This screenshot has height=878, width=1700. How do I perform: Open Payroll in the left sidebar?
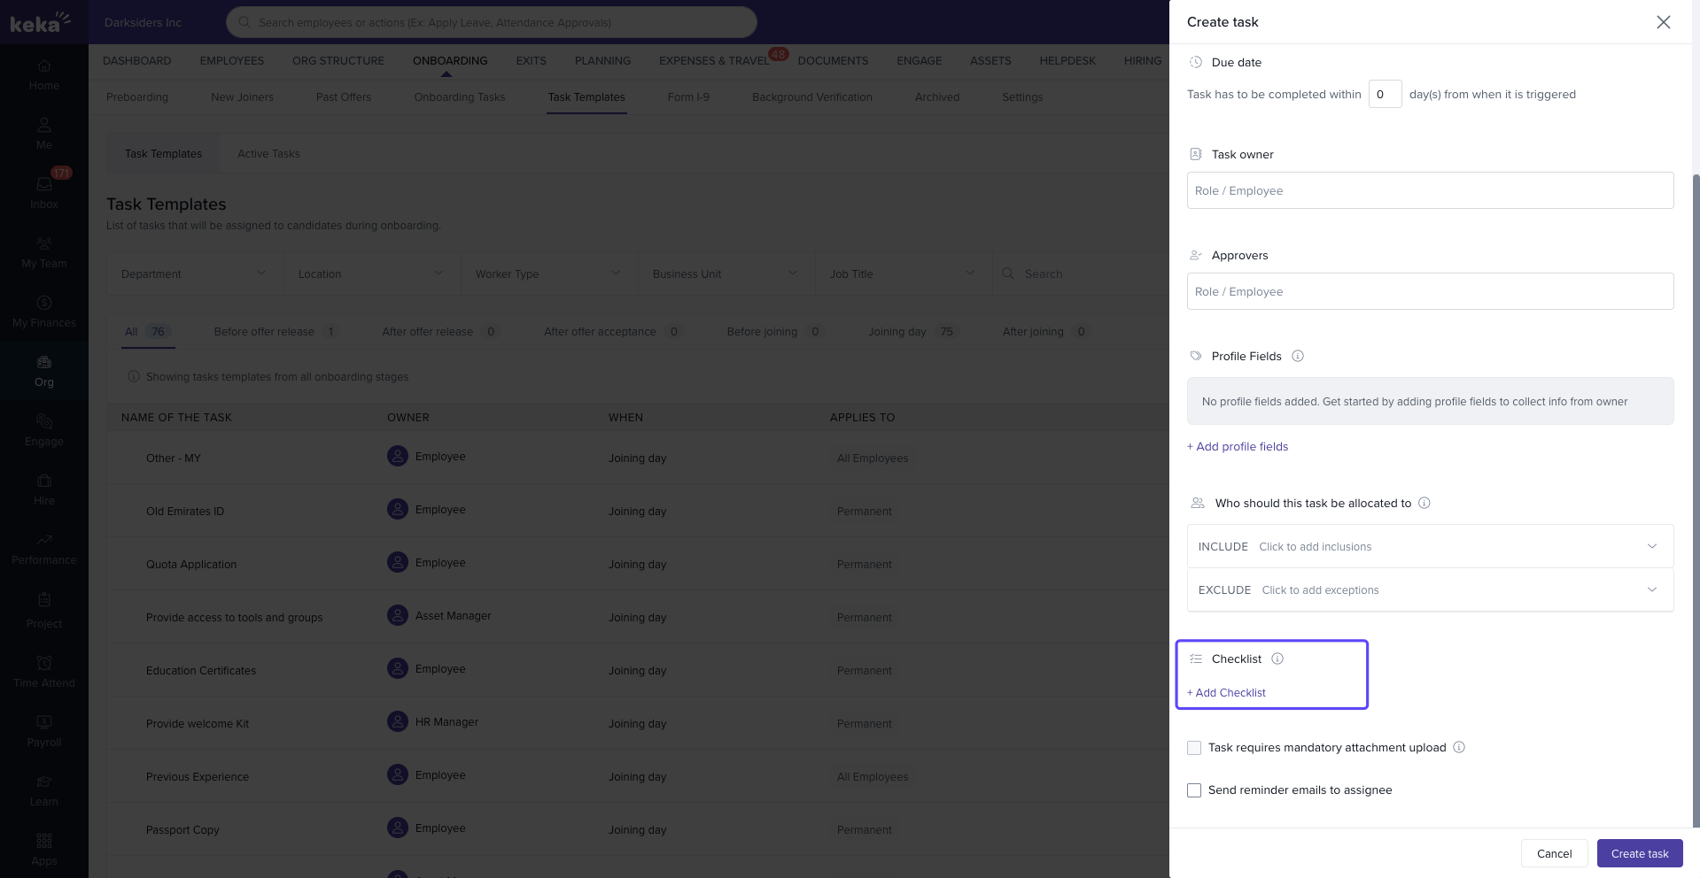44,730
